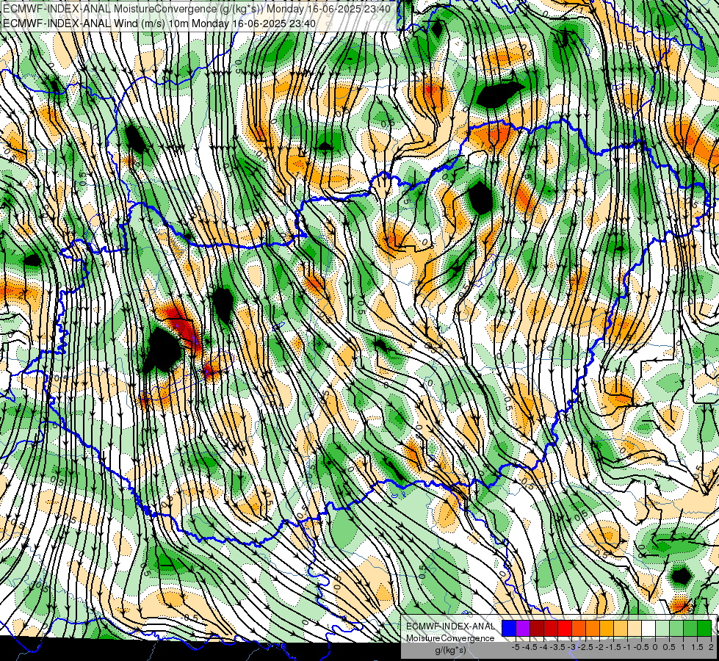Select the purple legend swatch
This screenshot has height=661, width=719.
tap(523, 628)
